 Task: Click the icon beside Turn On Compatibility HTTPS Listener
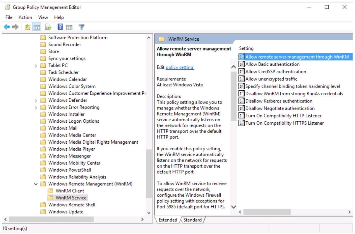click(x=242, y=123)
